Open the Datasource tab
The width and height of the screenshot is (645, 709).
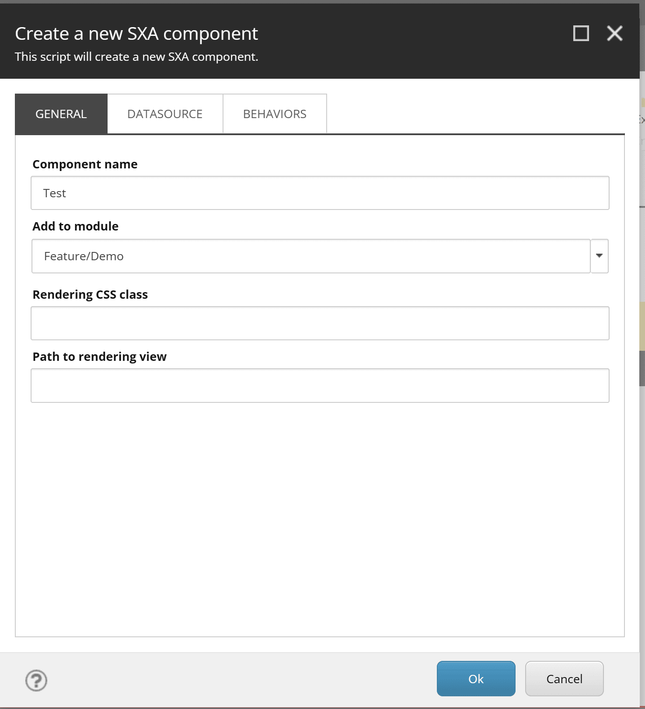(165, 114)
